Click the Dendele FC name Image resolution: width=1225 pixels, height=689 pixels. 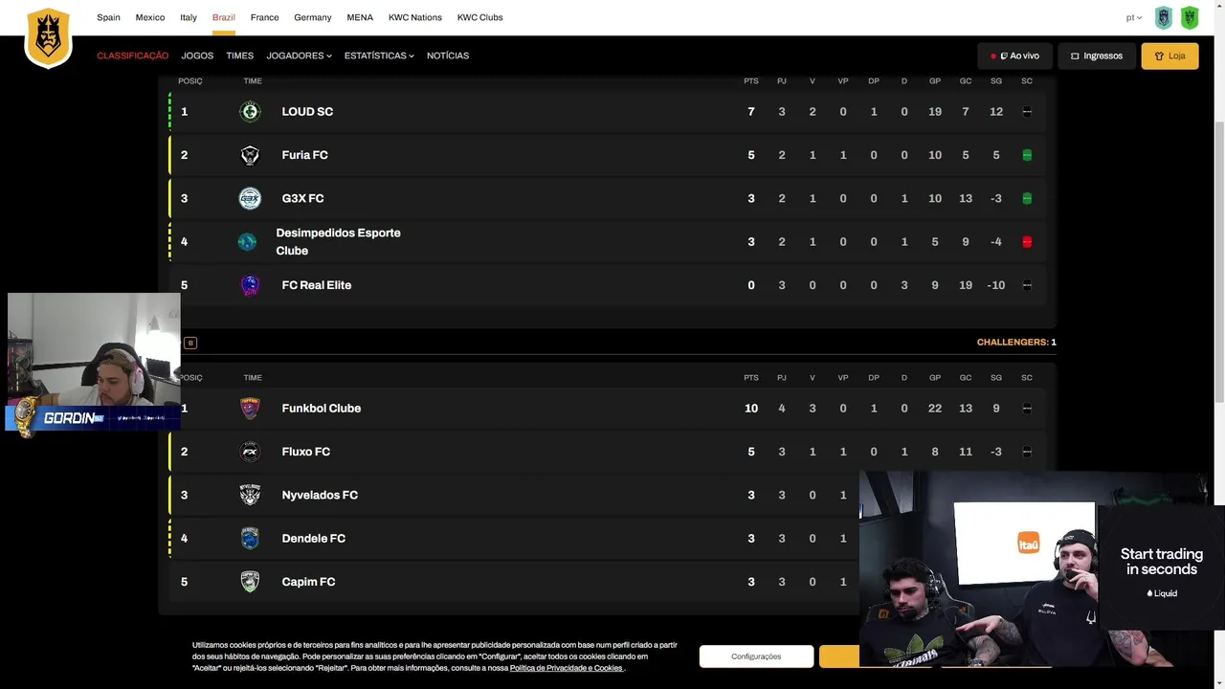tap(313, 538)
